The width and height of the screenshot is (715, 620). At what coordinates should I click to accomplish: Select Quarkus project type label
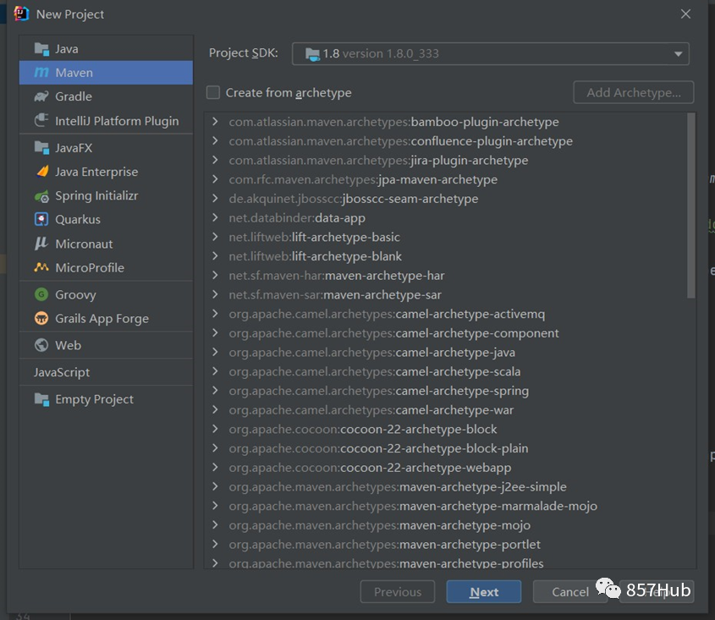click(x=78, y=219)
